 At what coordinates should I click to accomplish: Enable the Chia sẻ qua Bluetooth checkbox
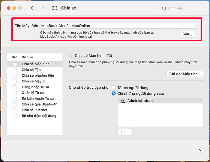(15, 104)
